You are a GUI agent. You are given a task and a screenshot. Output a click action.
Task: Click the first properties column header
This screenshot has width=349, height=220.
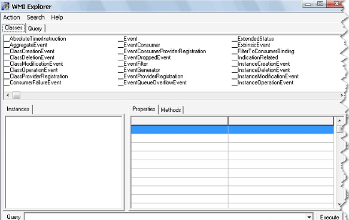(180, 121)
